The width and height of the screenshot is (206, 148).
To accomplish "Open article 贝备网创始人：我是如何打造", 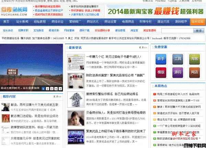I will coord(116,113).
